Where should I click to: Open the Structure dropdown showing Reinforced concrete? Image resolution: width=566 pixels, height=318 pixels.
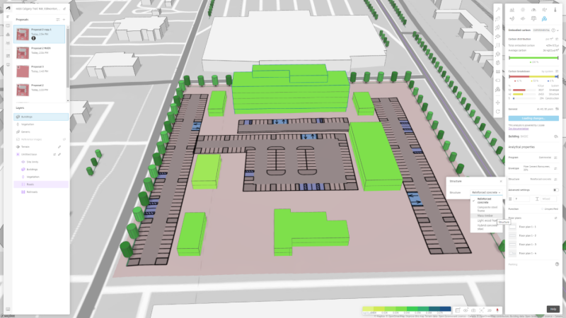[487, 192]
